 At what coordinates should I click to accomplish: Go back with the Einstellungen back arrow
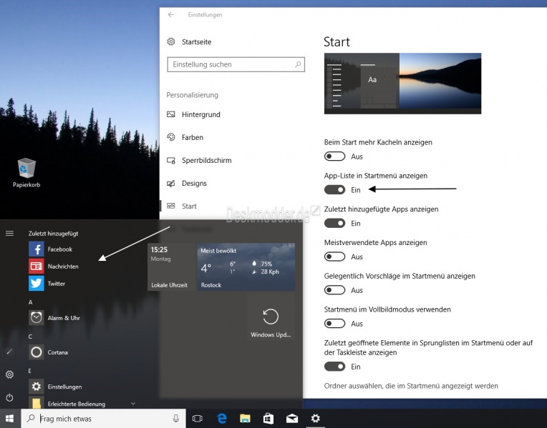[x=170, y=14]
